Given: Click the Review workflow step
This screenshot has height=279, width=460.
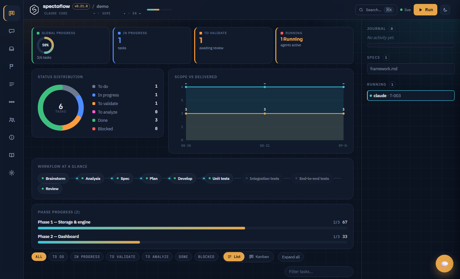Looking at the screenshot, I should (x=50, y=189).
